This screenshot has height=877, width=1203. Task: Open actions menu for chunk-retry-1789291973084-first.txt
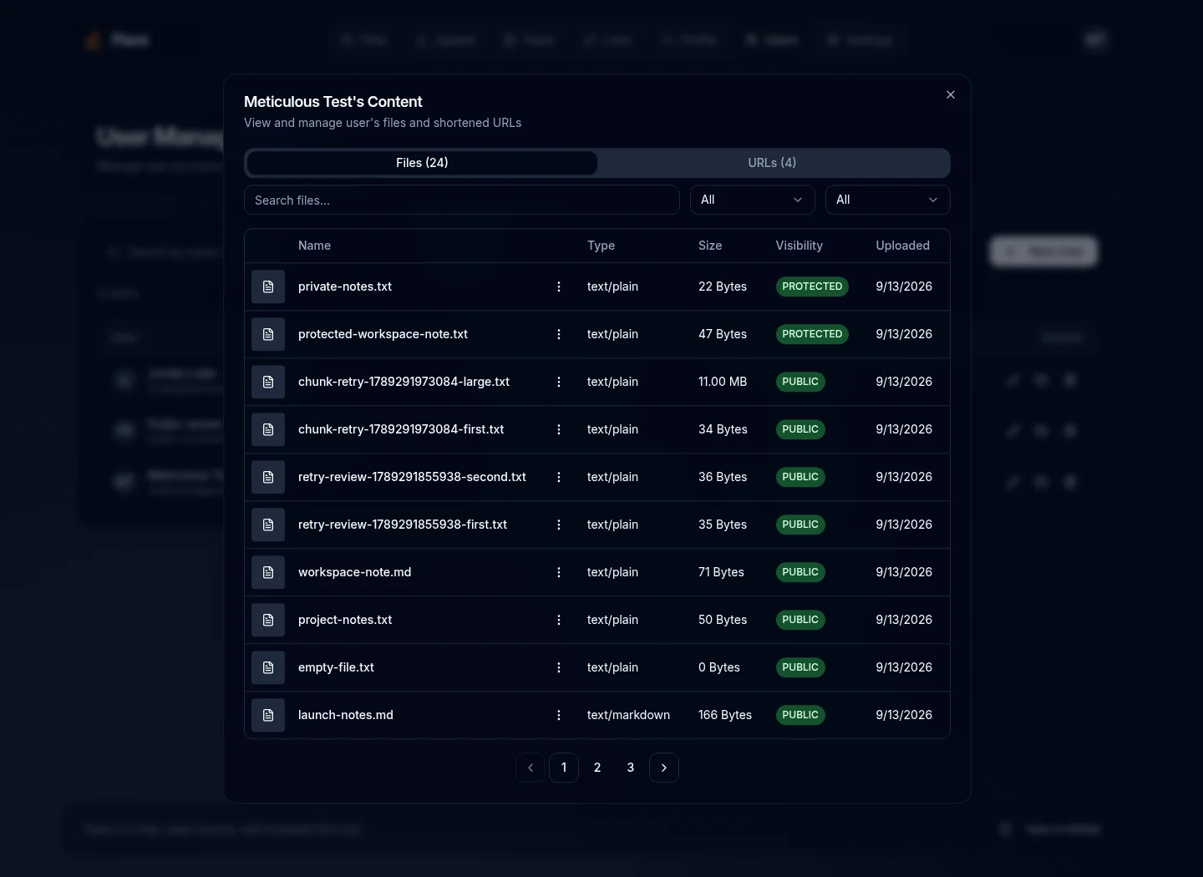coord(559,429)
